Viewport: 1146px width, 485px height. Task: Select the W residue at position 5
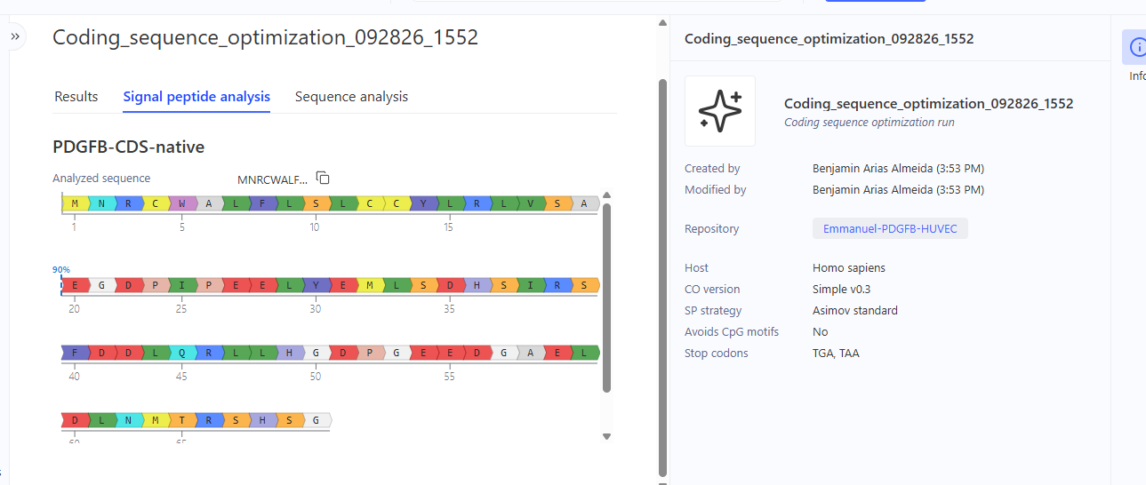tap(182, 203)
